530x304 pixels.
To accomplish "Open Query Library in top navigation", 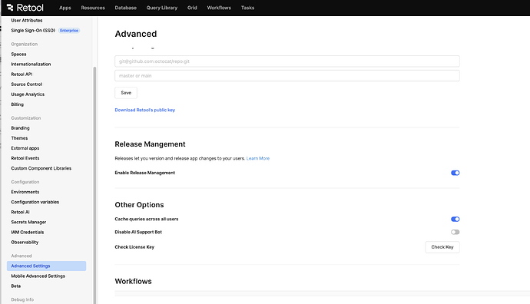I will [161, 8].
